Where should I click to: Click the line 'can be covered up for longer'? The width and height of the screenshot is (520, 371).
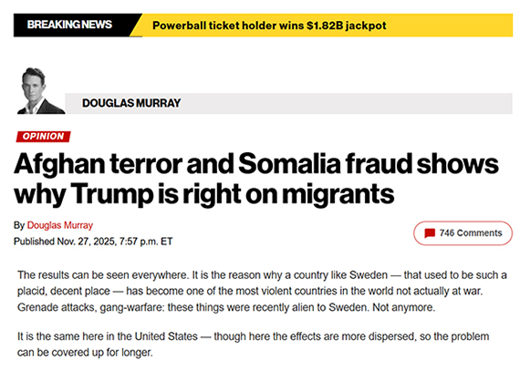coord(85,353)
